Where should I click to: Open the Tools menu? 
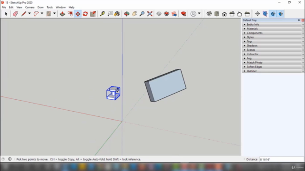(50, 8)
